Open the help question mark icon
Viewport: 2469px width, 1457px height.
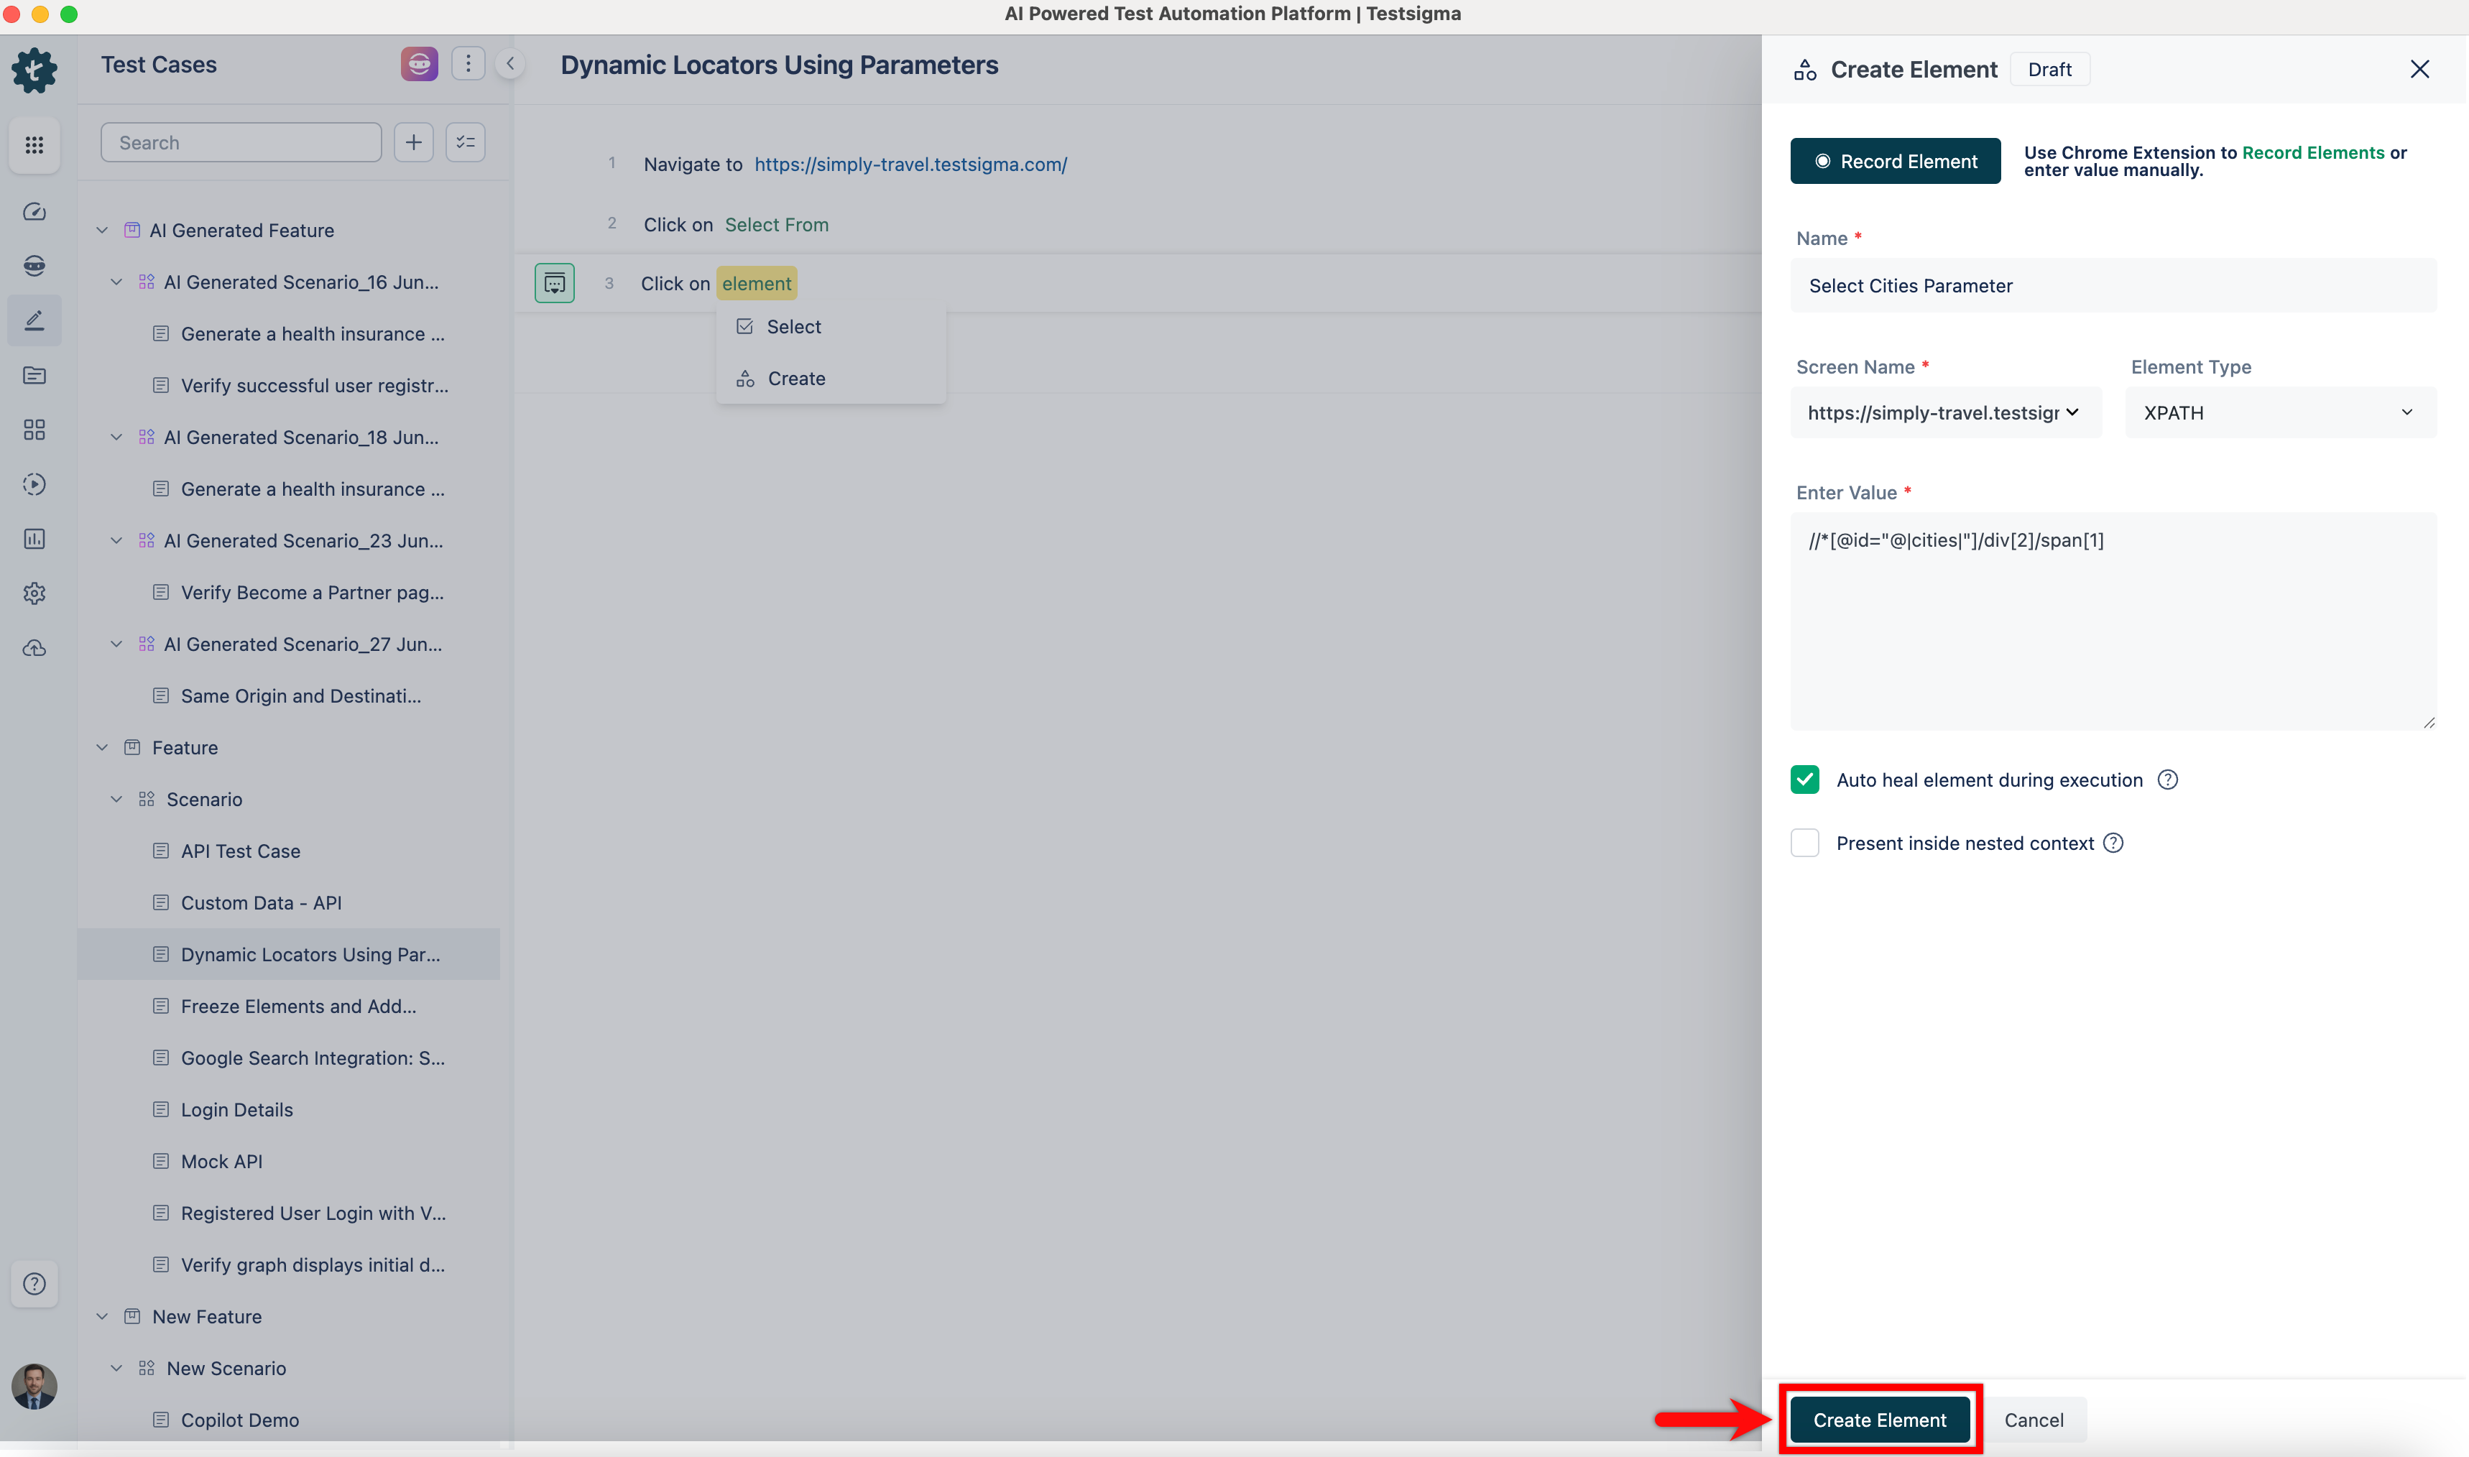tap(34, 1283)
